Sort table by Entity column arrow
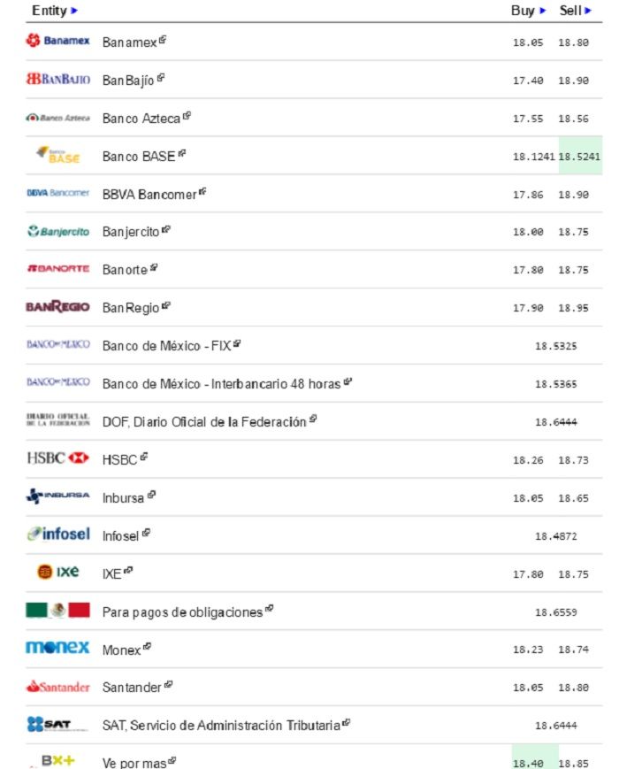 click(74, 11)
